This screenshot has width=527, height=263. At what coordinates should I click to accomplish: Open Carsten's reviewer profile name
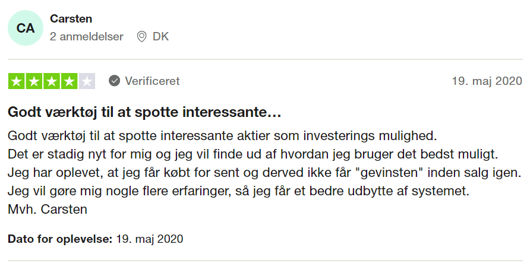click(x=71, y=19)
